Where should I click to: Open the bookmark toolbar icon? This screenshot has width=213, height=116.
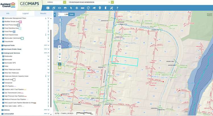click(x=106, y=8)
